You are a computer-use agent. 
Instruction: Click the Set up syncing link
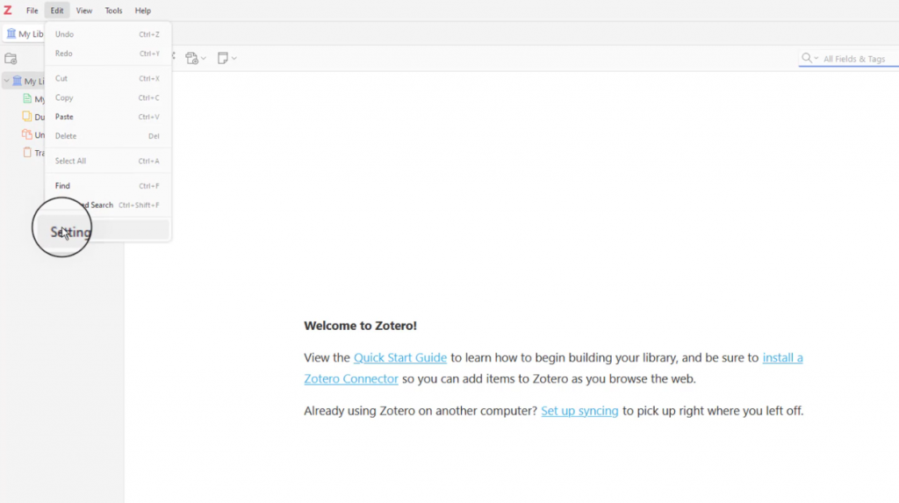579,410
